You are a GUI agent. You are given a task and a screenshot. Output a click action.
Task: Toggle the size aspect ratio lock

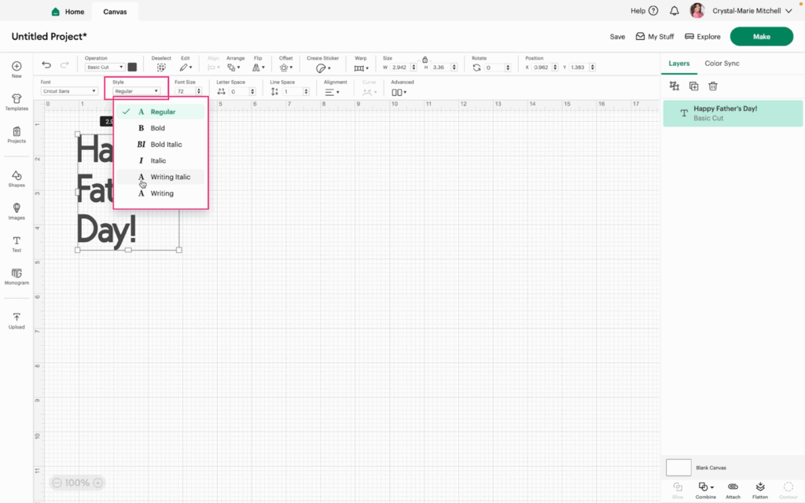[425, 60]
